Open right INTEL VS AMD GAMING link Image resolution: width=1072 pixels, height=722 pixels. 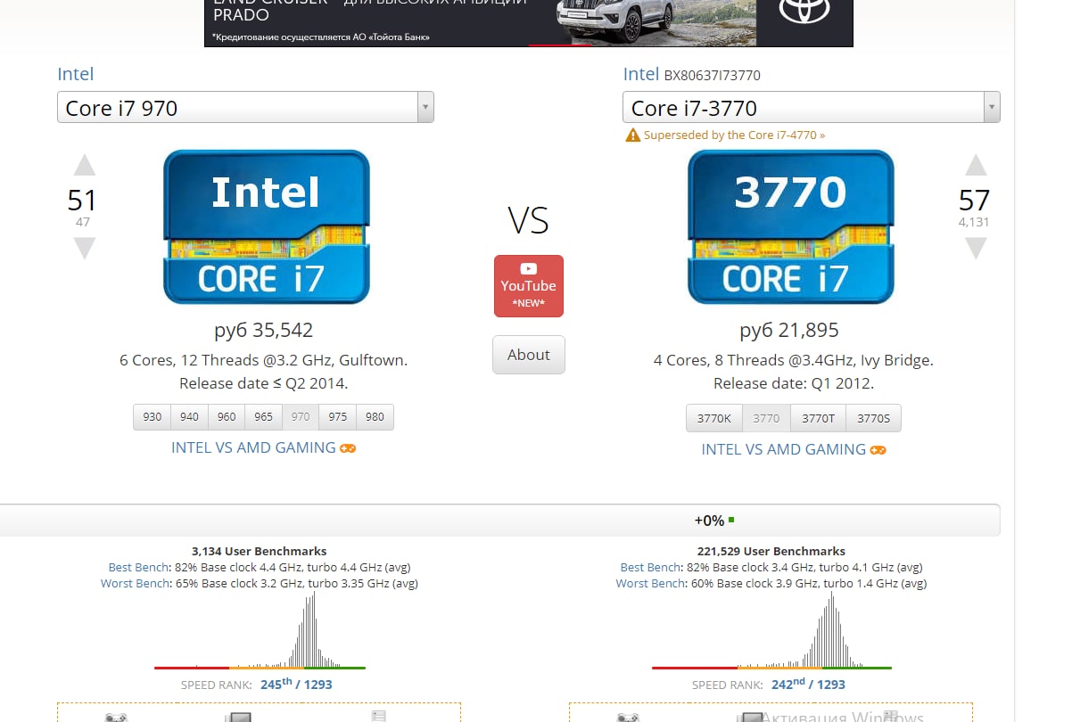point(784,449)
